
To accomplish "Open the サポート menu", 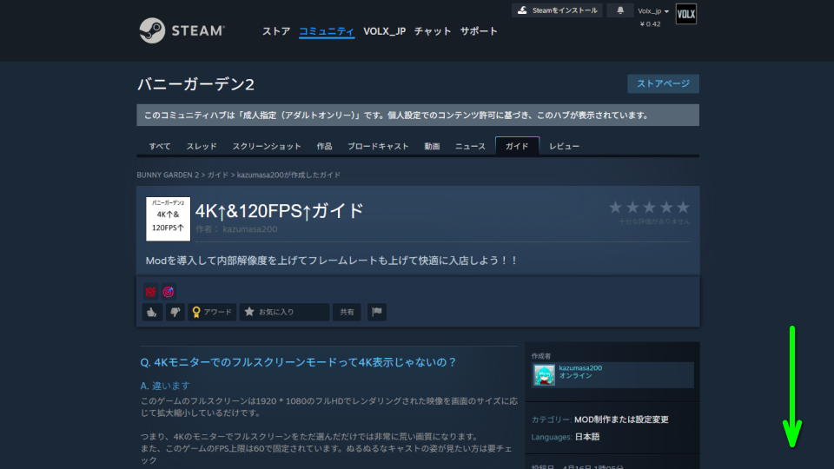I will 479,31.
